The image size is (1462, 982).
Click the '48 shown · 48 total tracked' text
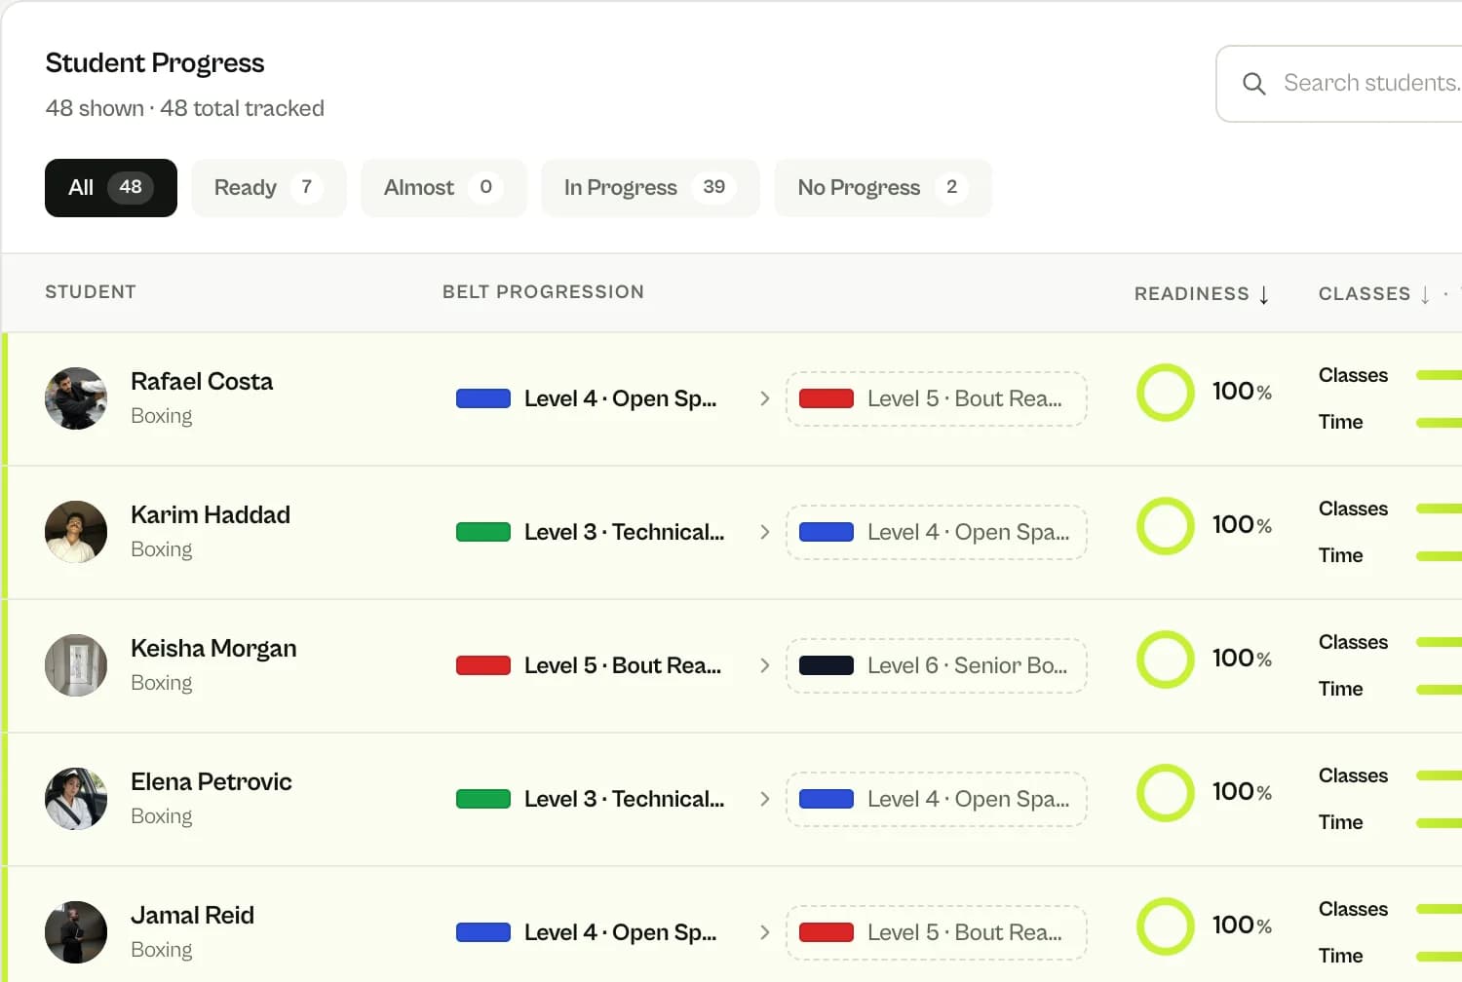click(x=185, y=108)
